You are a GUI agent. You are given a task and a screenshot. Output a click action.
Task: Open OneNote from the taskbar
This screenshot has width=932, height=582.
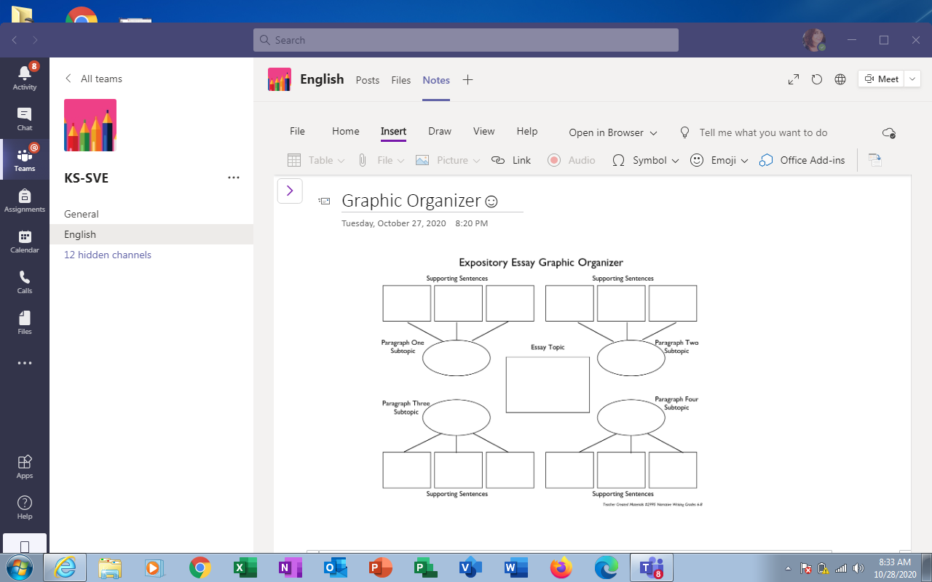(x=290, y=567)
